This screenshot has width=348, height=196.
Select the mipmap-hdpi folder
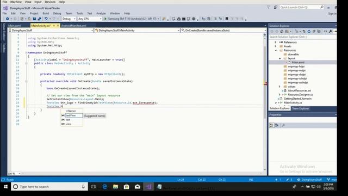(x=296, y=66)
